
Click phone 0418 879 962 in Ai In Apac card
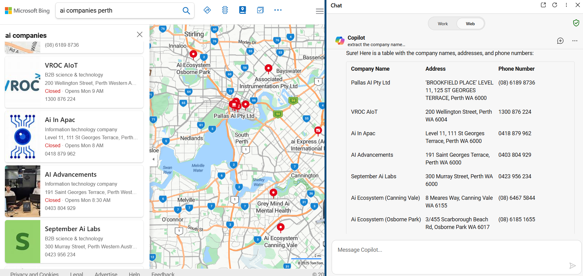point(60,154)
